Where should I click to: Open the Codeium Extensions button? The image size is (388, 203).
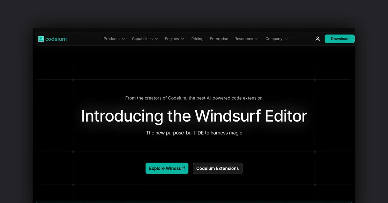tap(218, 168)
